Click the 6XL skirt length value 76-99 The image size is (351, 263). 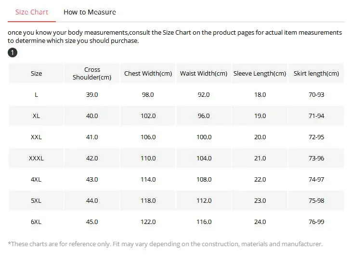[x=316, y=222]
